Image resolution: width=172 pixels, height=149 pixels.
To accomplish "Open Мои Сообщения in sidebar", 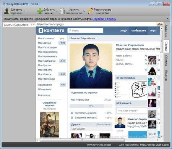I will (x=47, y=61).
